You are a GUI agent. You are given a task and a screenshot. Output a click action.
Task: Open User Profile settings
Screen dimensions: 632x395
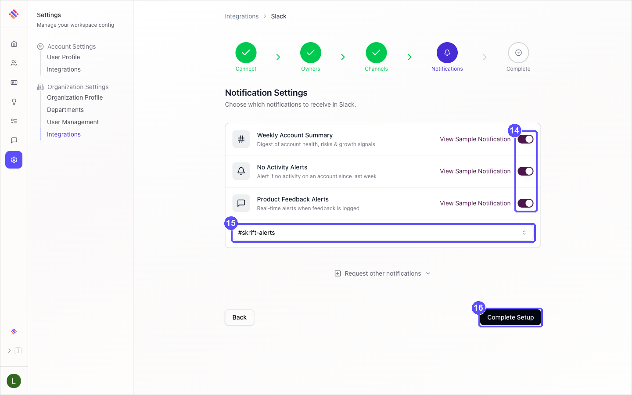[64, 57]
